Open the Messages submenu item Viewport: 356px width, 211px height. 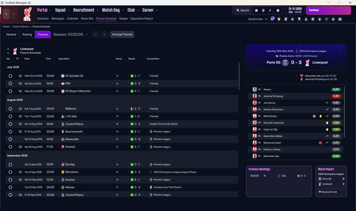(58, 19)
